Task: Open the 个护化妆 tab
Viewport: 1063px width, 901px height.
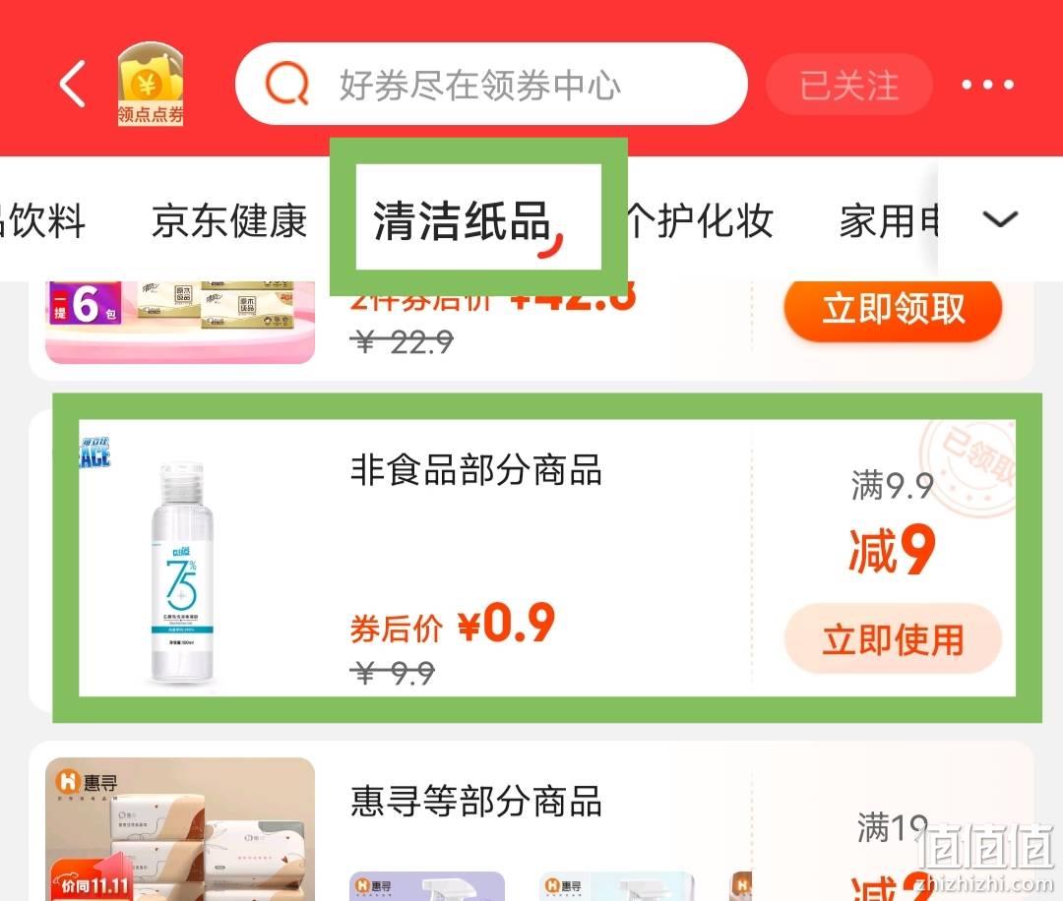Action: pos(698,221)
